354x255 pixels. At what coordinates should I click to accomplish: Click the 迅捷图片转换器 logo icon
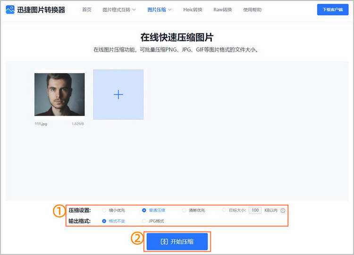point(10,10)
